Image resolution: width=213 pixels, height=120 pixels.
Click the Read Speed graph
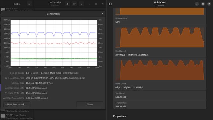(x=160, y=37)
